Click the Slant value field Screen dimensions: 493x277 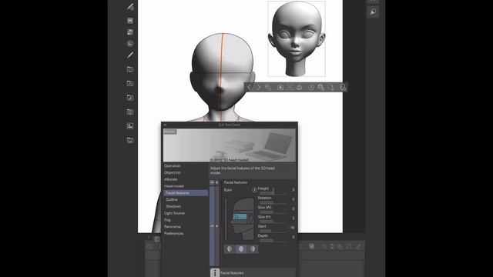[291, 228]
